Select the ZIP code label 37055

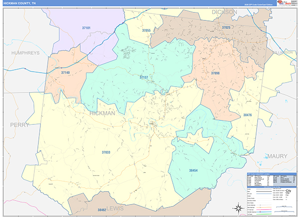(146, 30)
